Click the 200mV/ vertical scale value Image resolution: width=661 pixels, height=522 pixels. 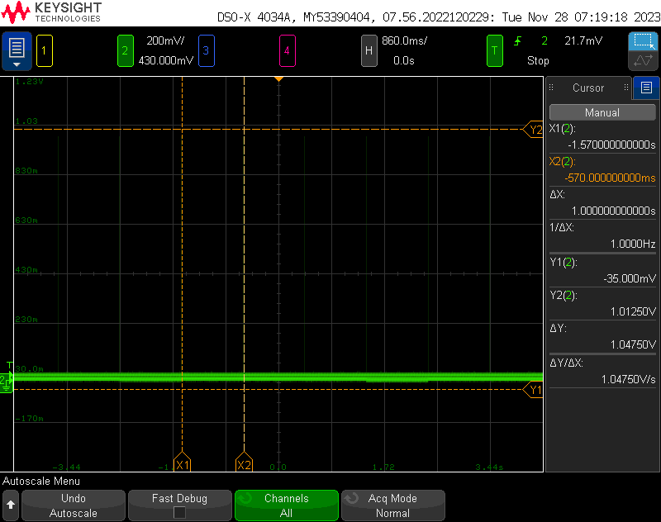coord(165,40)
